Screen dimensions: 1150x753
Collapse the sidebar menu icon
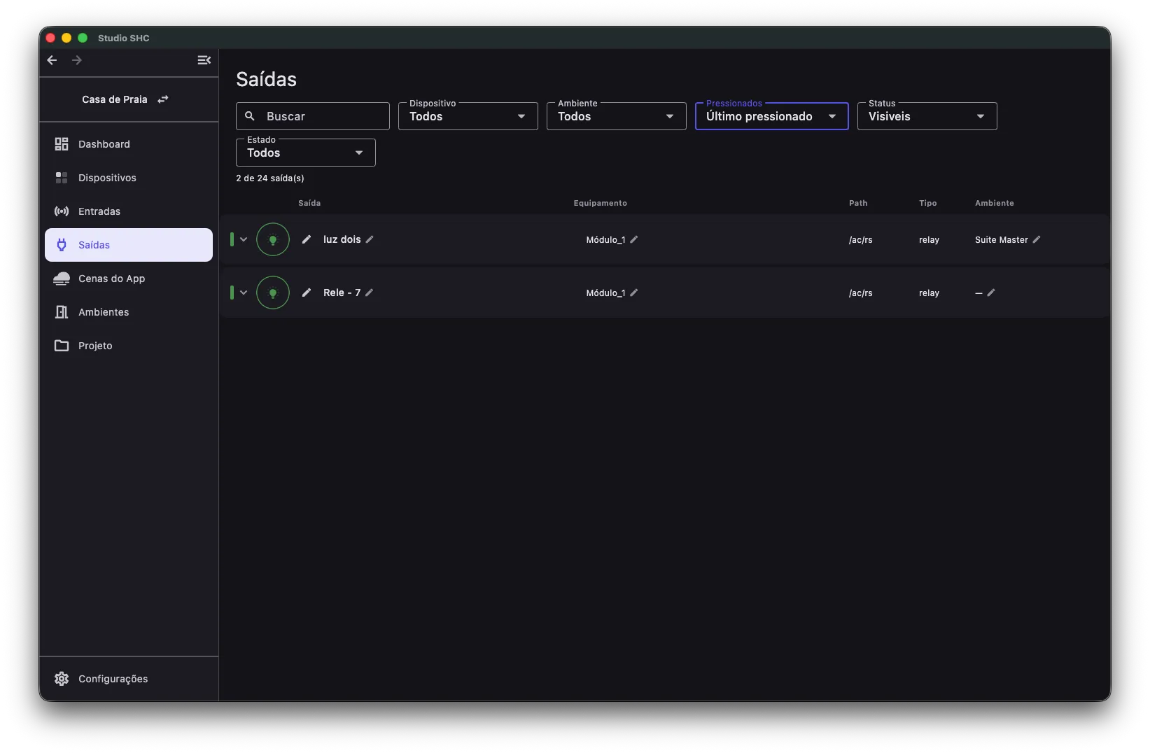point(204,60)
